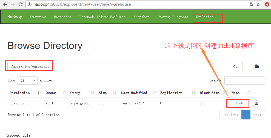Open the Snapshot page
The width and height of the screenshot is (271, 138).
(x=141, y=17)
